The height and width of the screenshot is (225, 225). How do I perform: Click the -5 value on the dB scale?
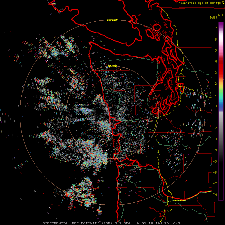pyautogui.click(x=215, y=161)
